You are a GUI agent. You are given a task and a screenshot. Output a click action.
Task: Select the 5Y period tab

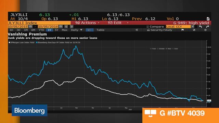(56, 30)
